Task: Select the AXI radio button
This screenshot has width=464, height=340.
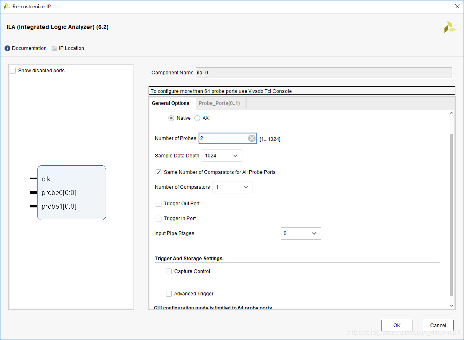Action: 197,118
